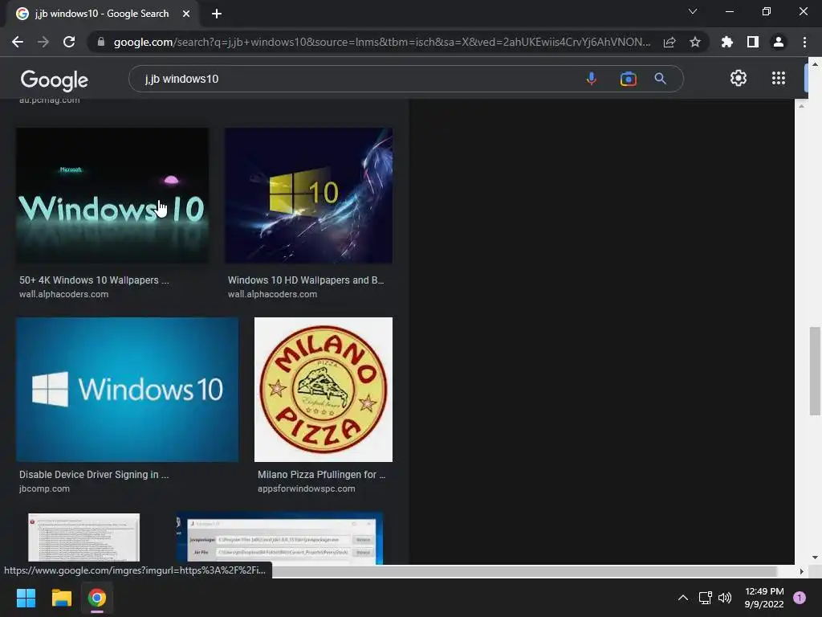Open the teal Windows 10 wallpaper thumbnail

click(112, 195)
